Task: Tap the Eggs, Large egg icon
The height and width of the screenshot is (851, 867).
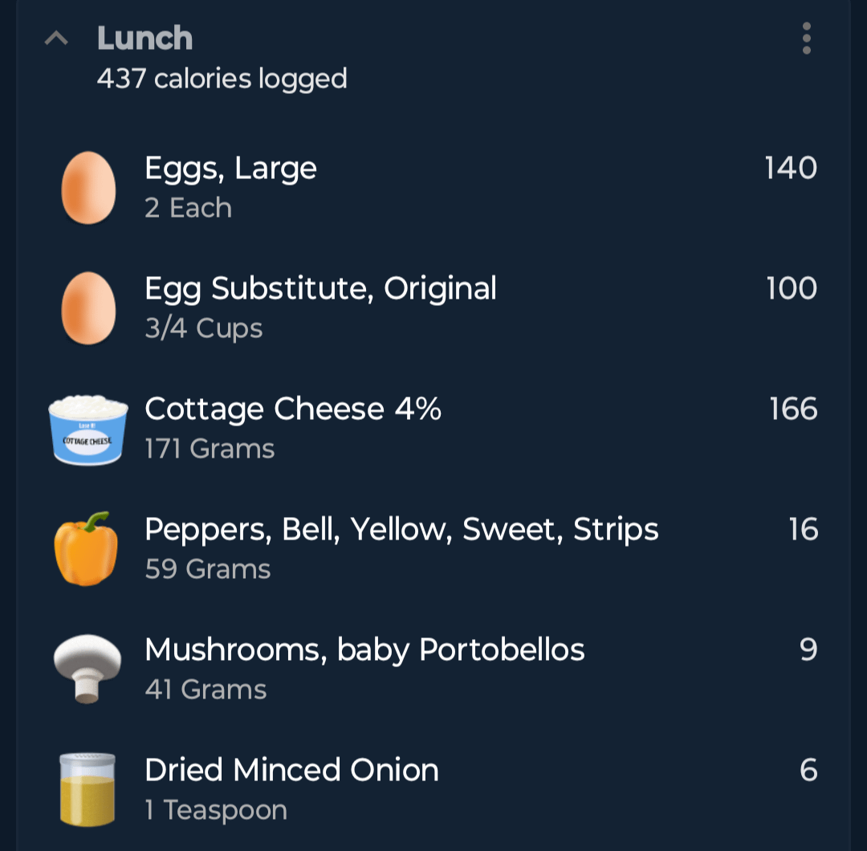Action: click(x=88, y=187)
